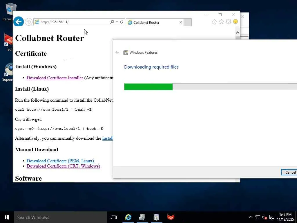297x223 pixels.
Task: Click the muted volume tray icon
Action: [x=265, y=217]
